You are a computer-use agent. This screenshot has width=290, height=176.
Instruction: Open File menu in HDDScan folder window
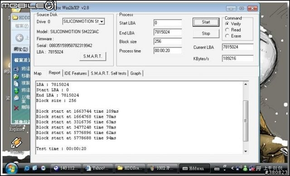coord(22,26)
